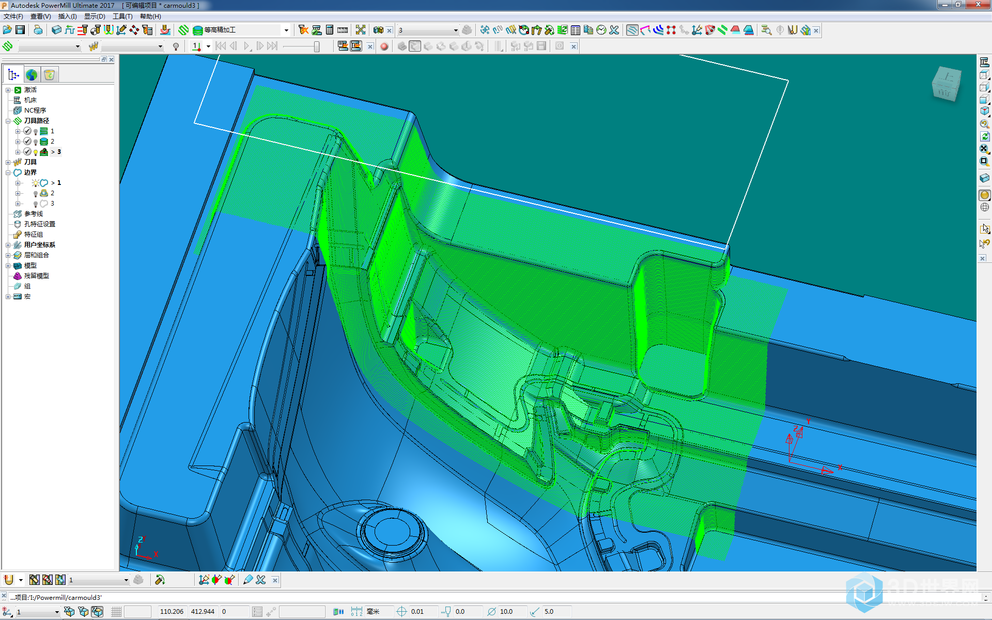
Task: Click the red record simulation button
Action: coord(384,47)
